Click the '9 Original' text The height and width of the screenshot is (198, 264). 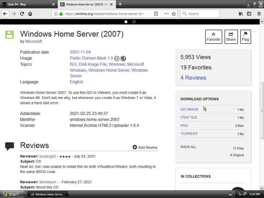tap(237, 155)
